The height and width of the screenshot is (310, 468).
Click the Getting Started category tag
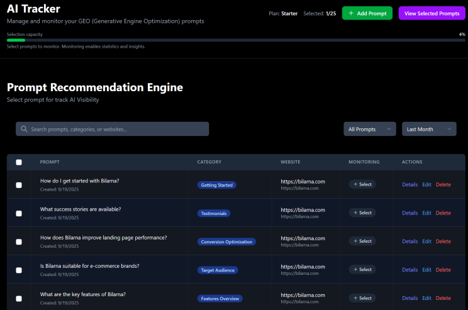click(217, 185)
